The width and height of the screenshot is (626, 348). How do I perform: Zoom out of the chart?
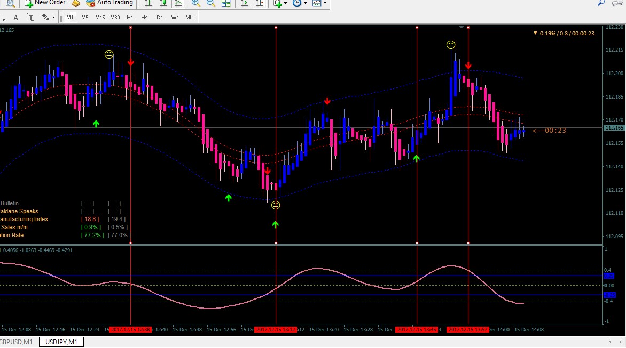click(211, 3)
